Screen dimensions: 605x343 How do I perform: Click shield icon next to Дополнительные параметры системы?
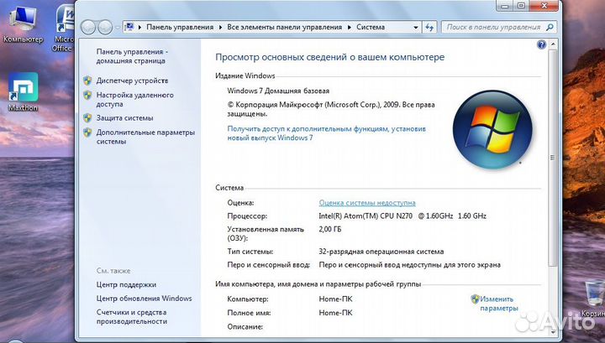pos(87,133)
